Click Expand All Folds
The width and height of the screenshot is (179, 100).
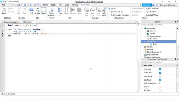click(151, 12)
